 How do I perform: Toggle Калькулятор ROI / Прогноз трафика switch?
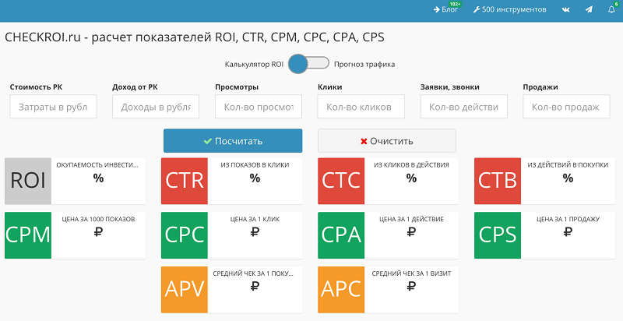[308, 64]
